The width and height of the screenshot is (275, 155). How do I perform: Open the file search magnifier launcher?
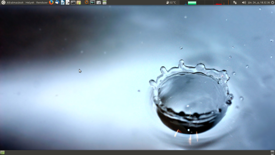[x=87, y=2]
